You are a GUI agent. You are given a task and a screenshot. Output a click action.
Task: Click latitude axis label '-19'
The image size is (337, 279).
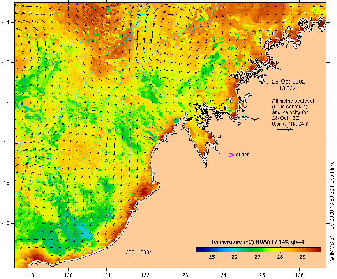(x=5, y=223)
